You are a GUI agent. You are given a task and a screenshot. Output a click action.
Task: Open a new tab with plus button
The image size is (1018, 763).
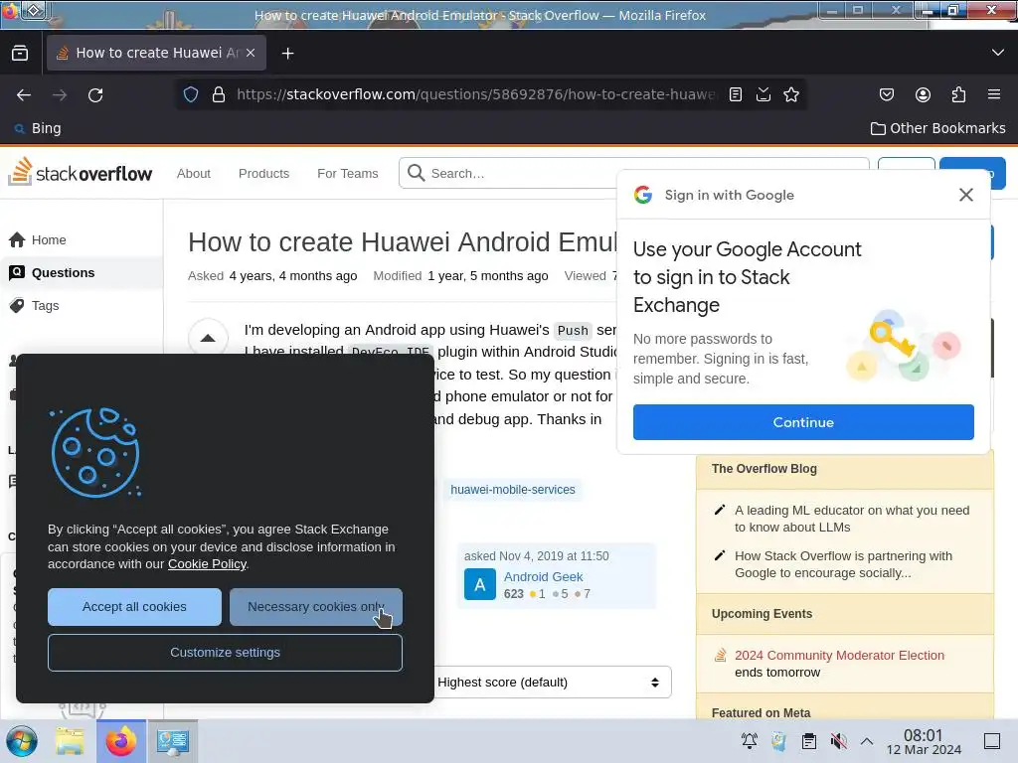coord(287,54)
